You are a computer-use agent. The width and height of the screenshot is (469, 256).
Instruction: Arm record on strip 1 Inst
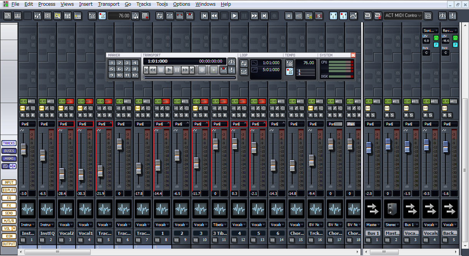click(x=33, y=115)
